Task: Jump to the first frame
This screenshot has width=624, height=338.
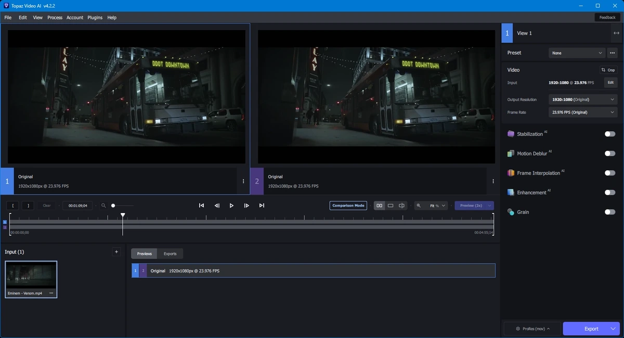Action: [201, 206]
